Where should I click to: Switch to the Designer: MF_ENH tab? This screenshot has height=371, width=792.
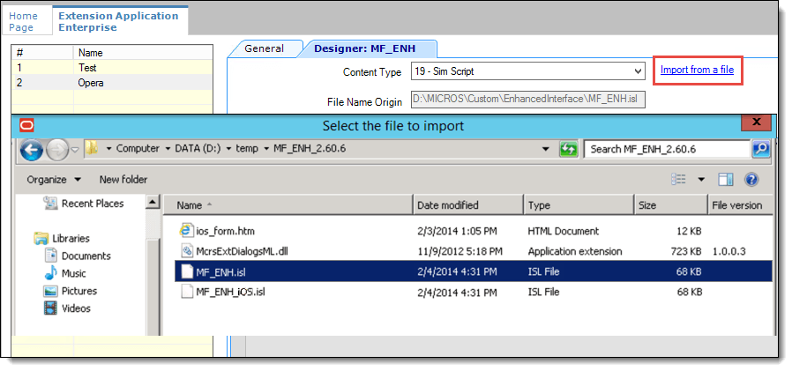pyautogui.click(x=364, y=48)
